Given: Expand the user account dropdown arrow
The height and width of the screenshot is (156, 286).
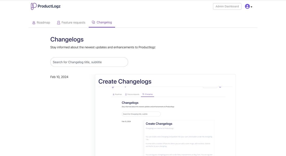Looking at the screenshot, I should point(251,7).
